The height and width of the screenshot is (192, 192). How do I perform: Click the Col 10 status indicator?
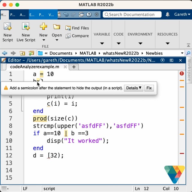coord(171,189)
